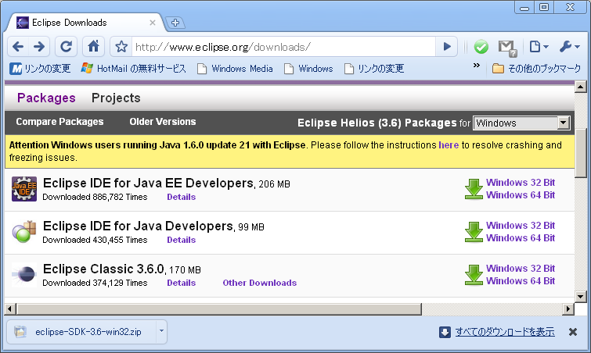This screenshot has width=591, height=353.
Task: Download Java Developers Windows 32 Bit
Action: click(521, 226)
